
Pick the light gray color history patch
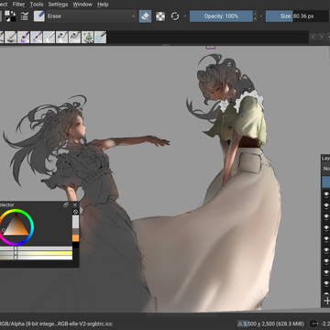click(75, 222)
